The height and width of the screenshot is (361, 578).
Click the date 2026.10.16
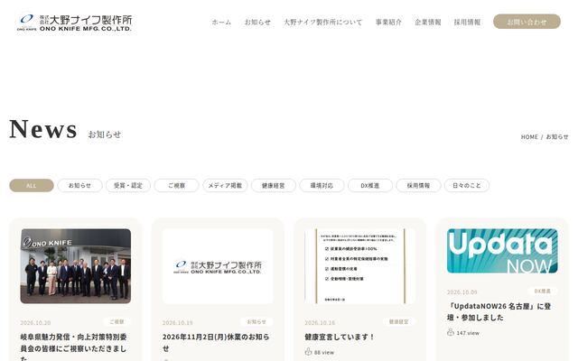pos(320,323)
